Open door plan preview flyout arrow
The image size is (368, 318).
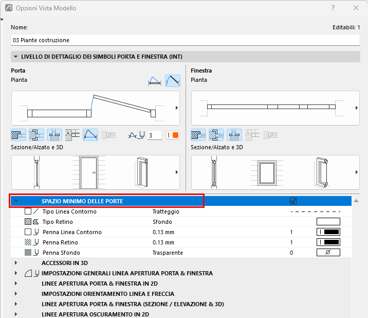click(177, 108)
